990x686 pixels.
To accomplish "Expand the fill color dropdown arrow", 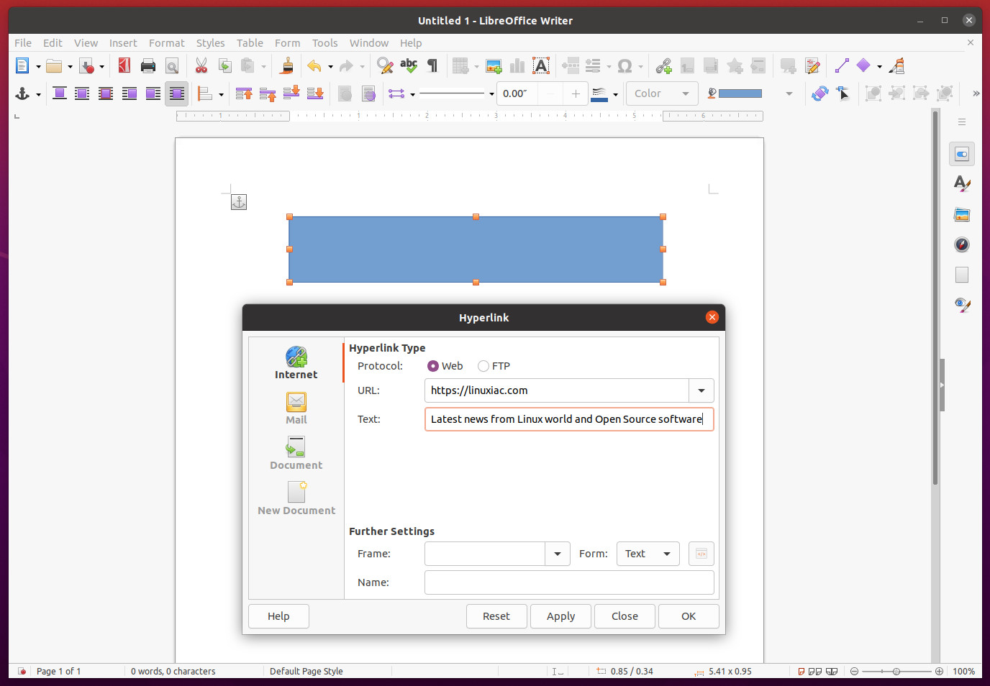I will [789, 93].
